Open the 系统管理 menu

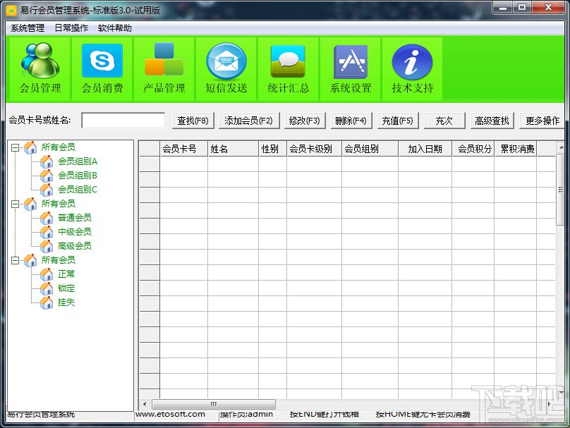(x=28, y=28)
